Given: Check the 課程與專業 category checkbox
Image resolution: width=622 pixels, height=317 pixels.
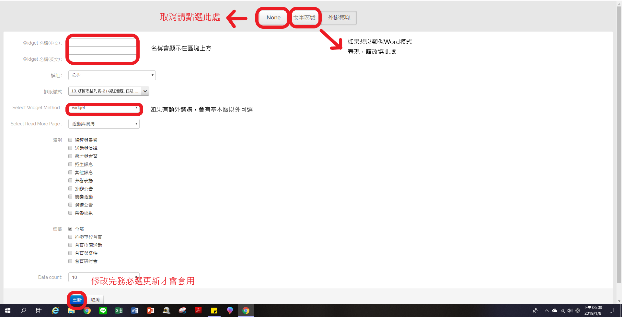Looking at the screenshot, I should [x=70, y=140].
